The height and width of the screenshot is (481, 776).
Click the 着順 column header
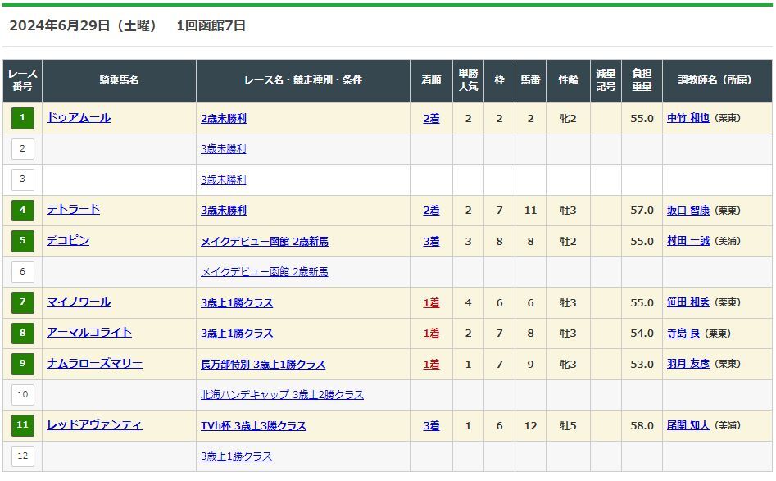(x=432, y=80)
